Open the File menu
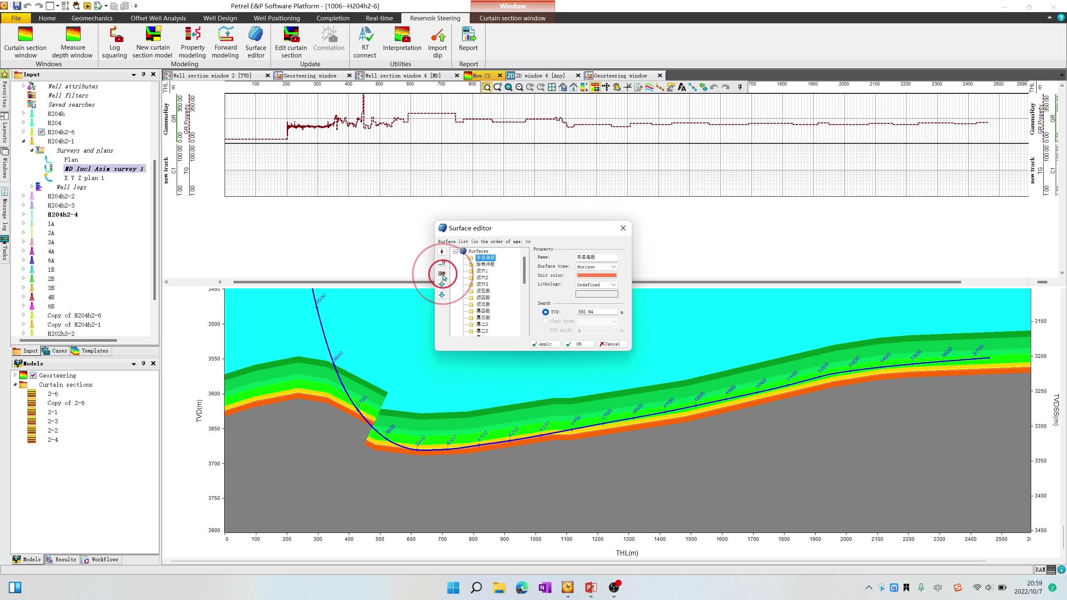 (16, 18)
